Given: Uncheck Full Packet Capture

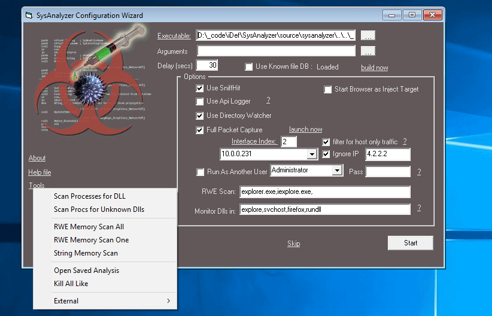Looking at the screenshot, I should (199, 130).
